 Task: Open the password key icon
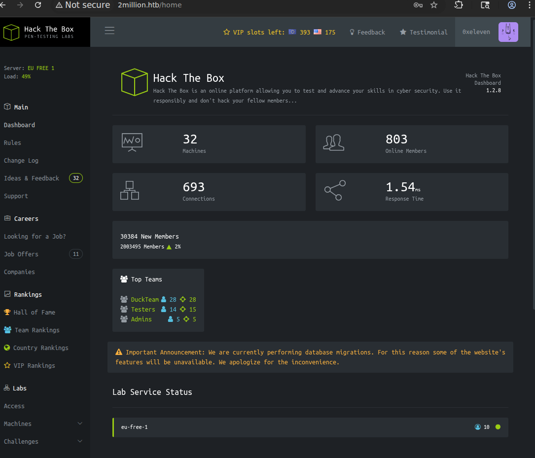(418, 5)
